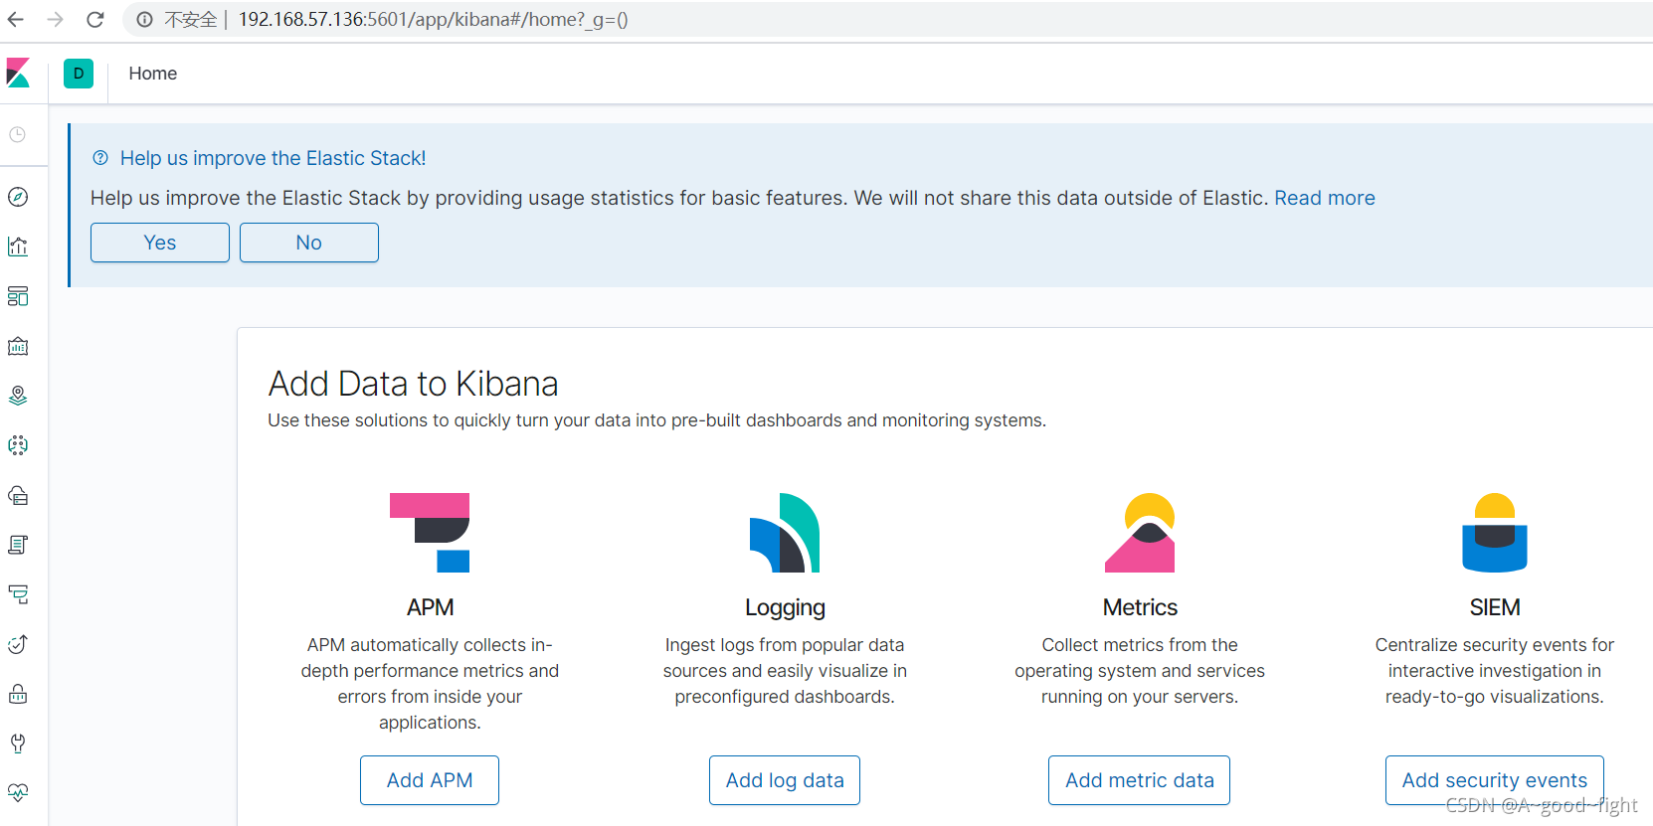This screenshot has height=826, width=1653.
Task: Click the Logging logo graphic
Action: (x=785, y=533)
